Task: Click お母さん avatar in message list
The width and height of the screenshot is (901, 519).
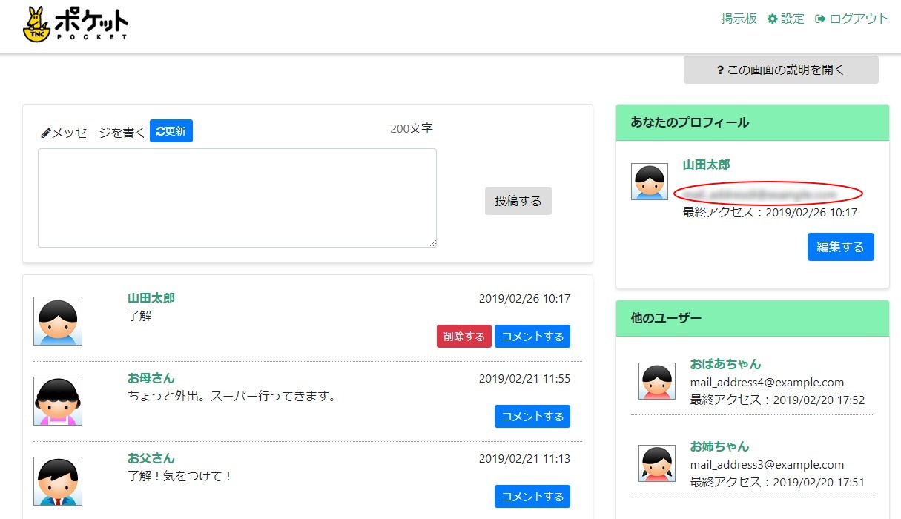Action: pos(58,401)
